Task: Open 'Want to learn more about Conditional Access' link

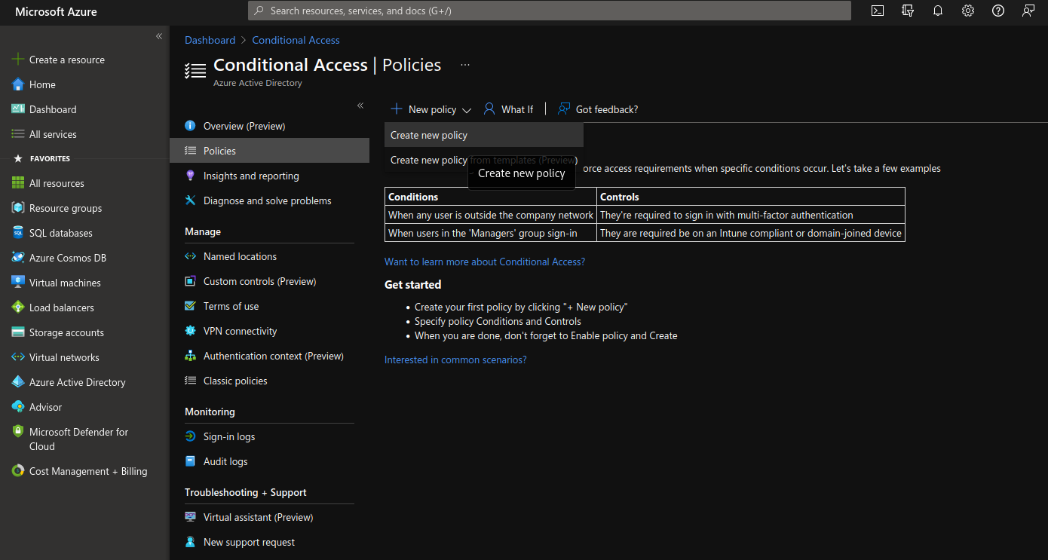Action: (x=484, y=262)
